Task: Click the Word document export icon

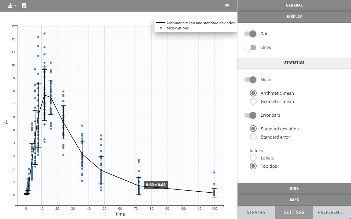Action: pos(24,6)
